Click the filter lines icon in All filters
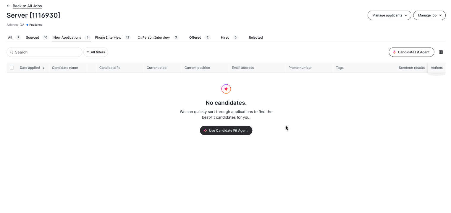Image resolution: width=451 pixels, height=213 pixels. pos(88,52)
